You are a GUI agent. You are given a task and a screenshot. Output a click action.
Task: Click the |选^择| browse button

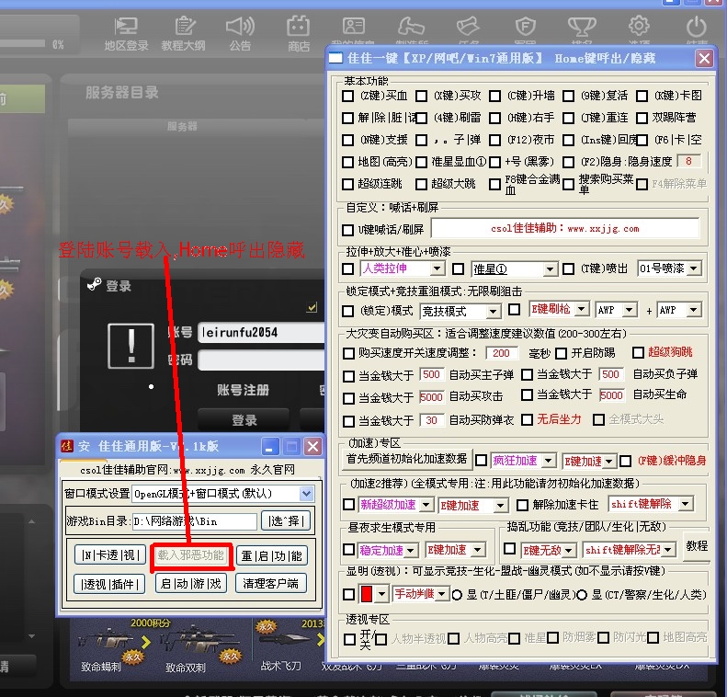click(286, 520)
